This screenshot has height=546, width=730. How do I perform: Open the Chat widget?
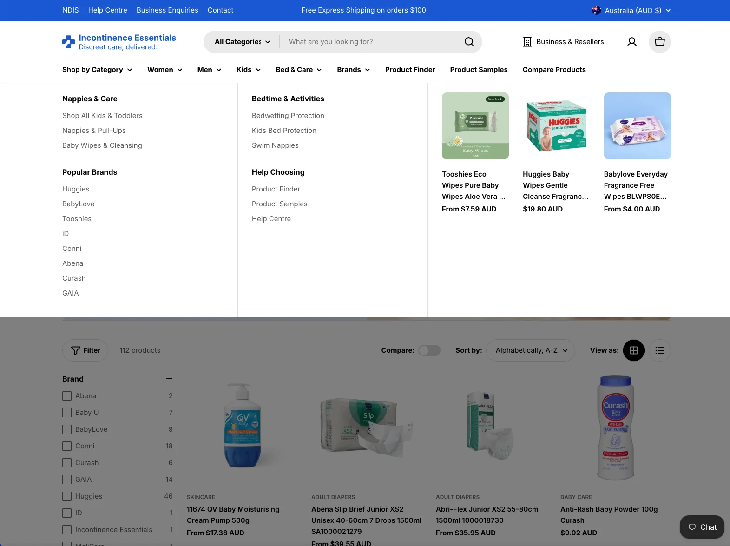(702, 527)
